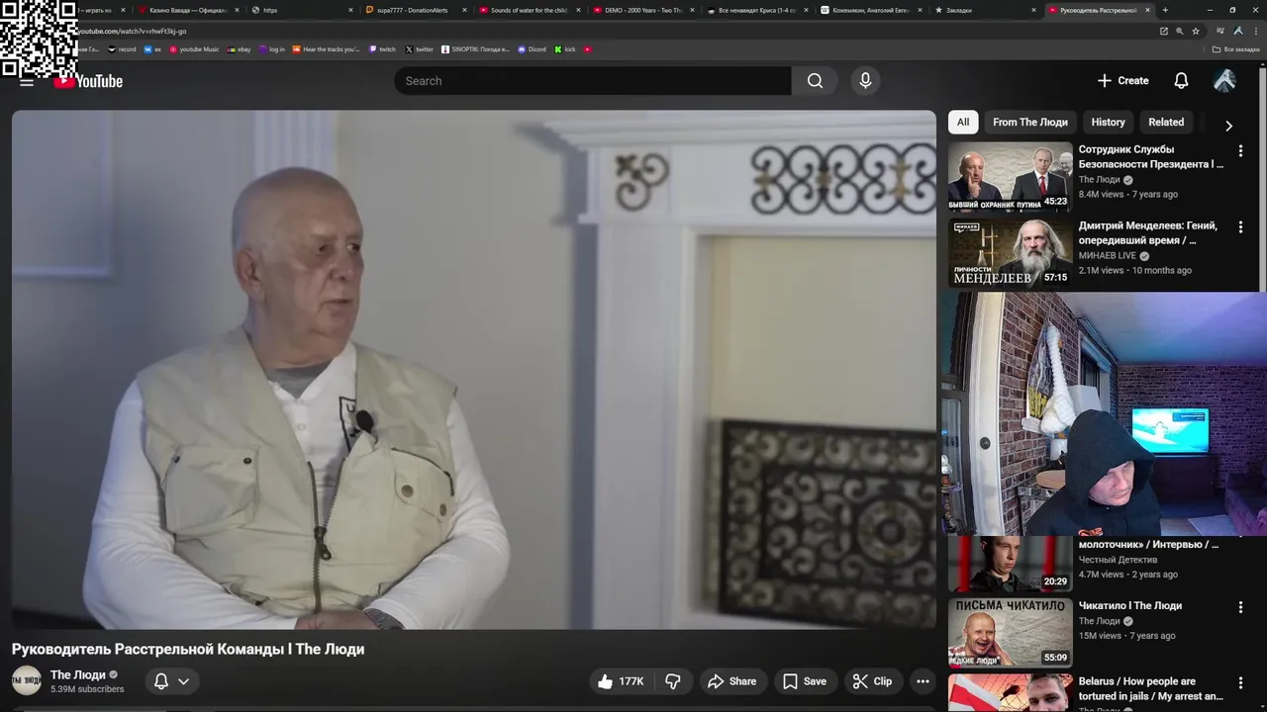The height and width of the screenshot is (712, 1267).
Task: Open options menu for Belarus video
Action: pyautogui.click(x=1240, y=683)
